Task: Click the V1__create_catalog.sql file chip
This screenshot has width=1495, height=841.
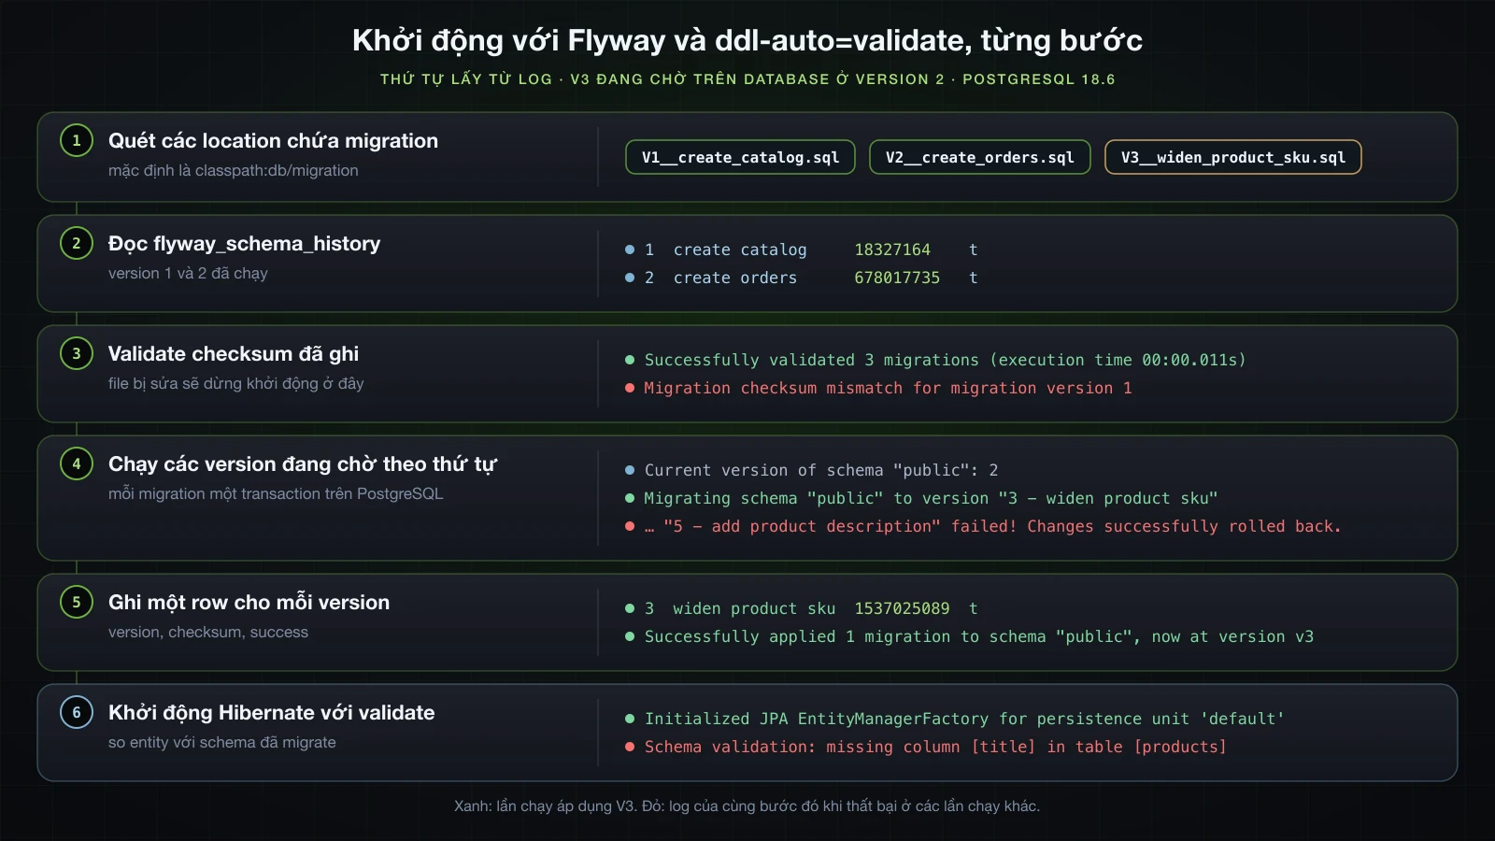Action: coord(740,157)
